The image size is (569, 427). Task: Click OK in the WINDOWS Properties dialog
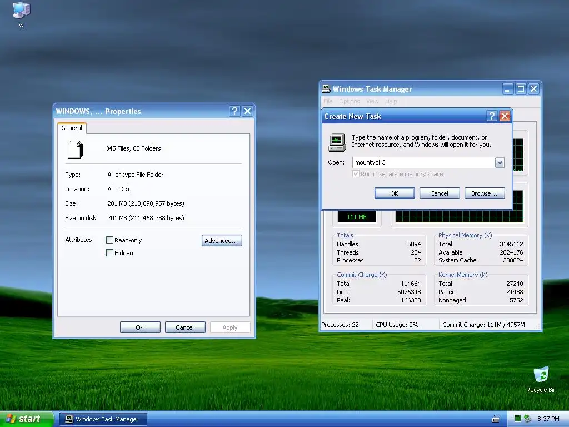[x=140, y=327]
